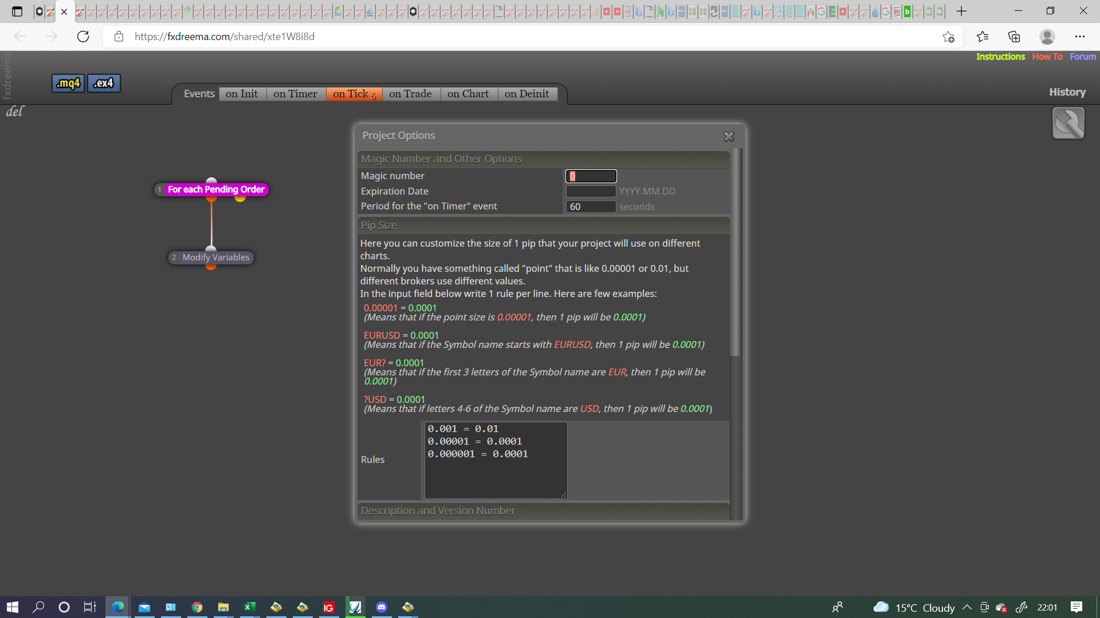Open Microsoft Edge from taskbar
This screenshot has width=1100, height=618.
118,607
